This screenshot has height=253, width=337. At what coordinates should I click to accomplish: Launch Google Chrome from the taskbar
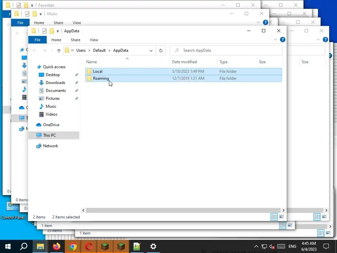[73, 246]
